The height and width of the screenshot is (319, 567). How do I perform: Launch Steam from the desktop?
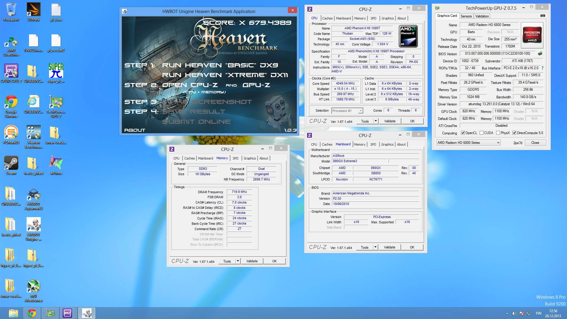coord(11,165)
